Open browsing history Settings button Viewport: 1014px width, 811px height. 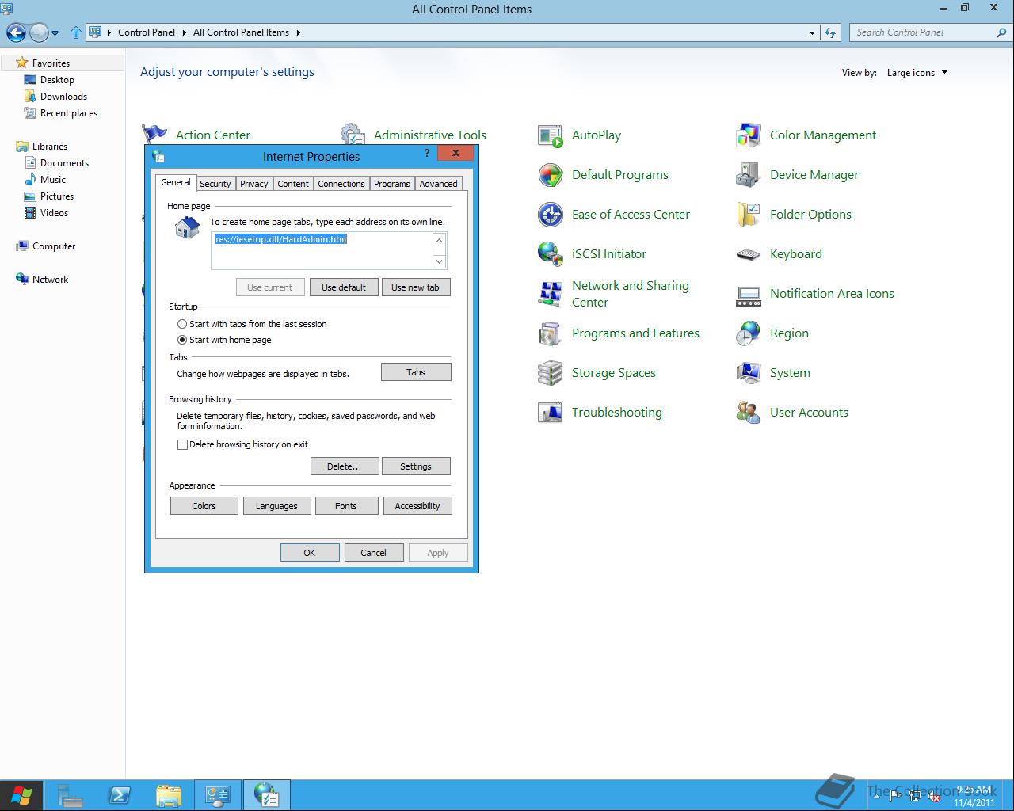pyautogui.click(x=416, y=466)
